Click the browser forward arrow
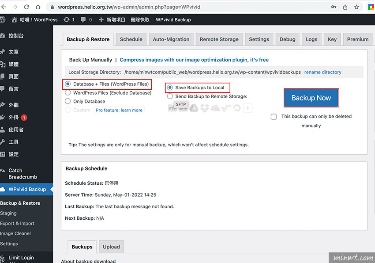Screen dimensions: 375x263 pos(15,7)
